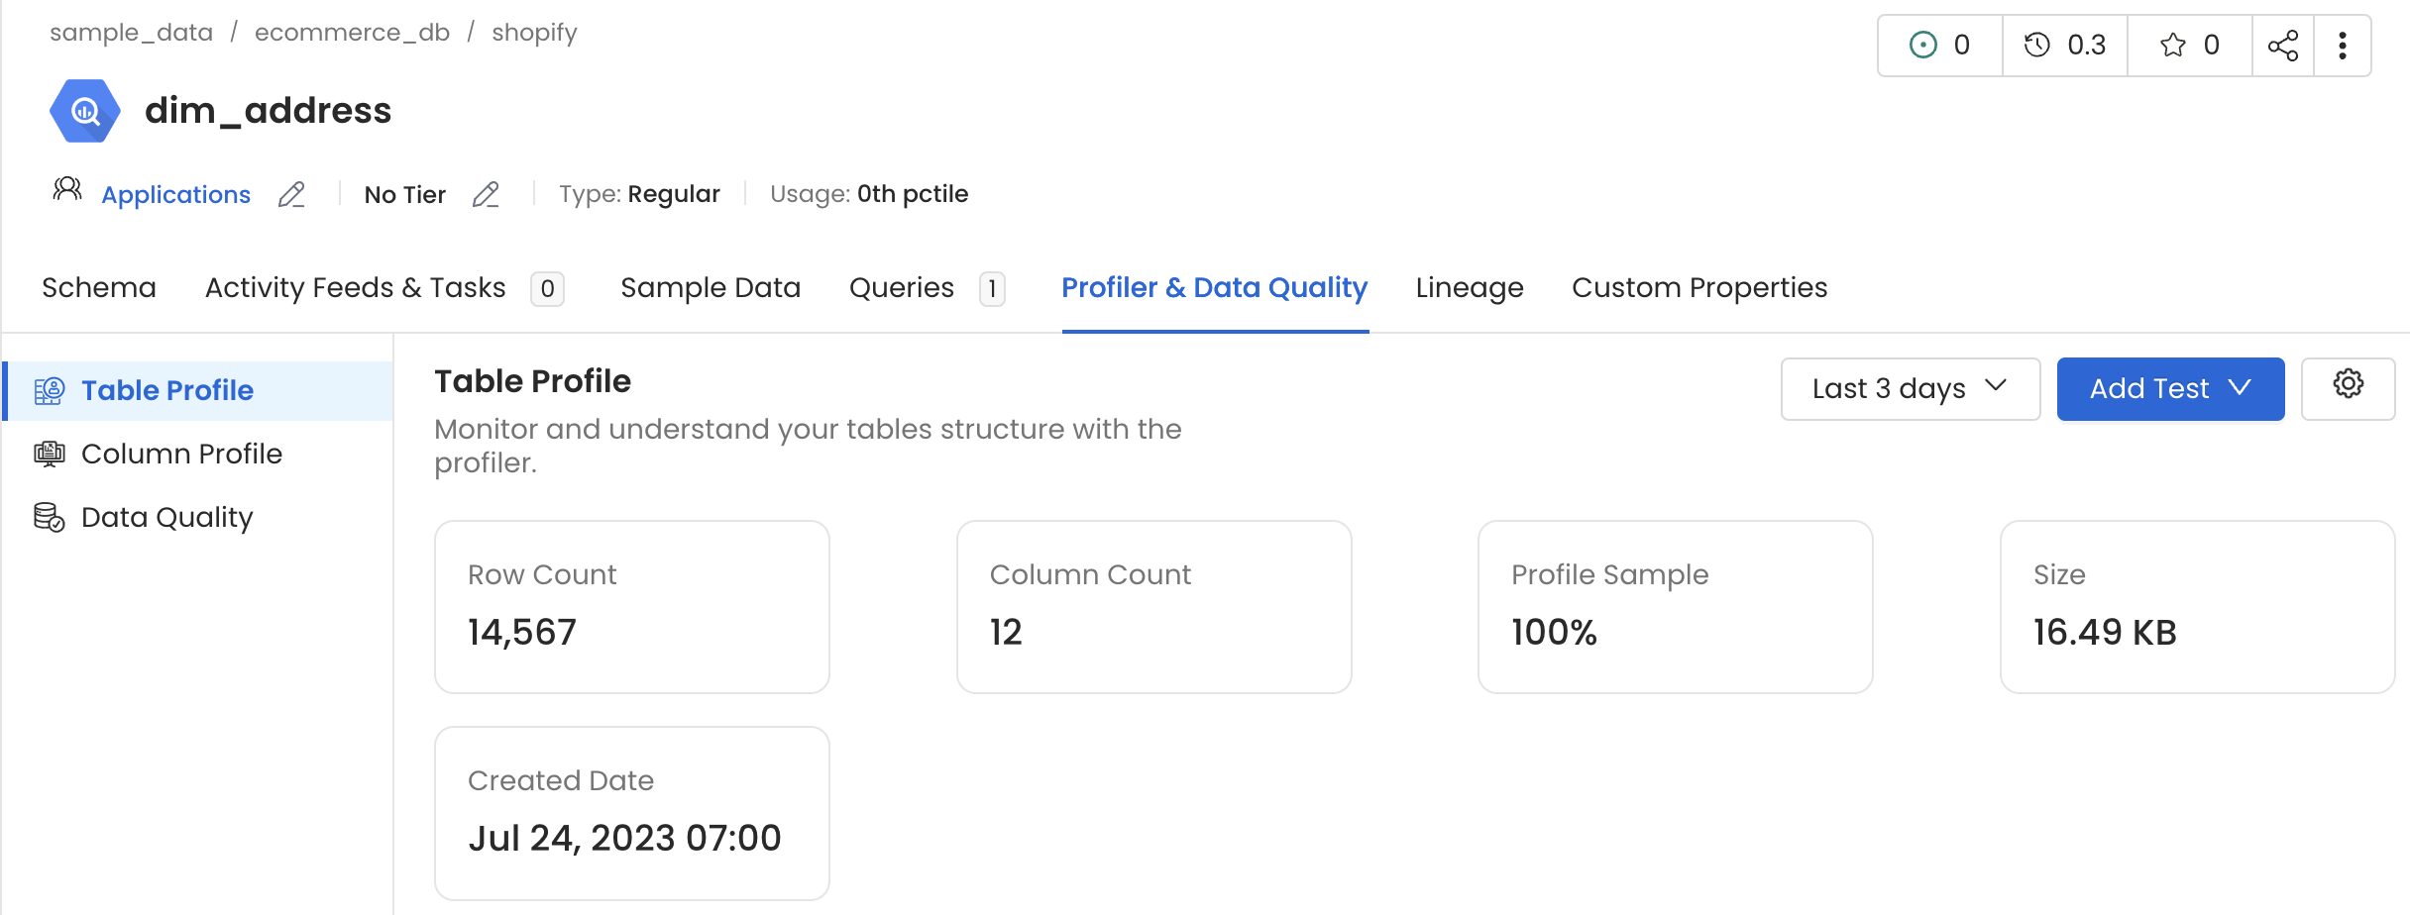The image size is (2410, 915).
Task: Switch to the Schema tab
Action: [98, 288]
